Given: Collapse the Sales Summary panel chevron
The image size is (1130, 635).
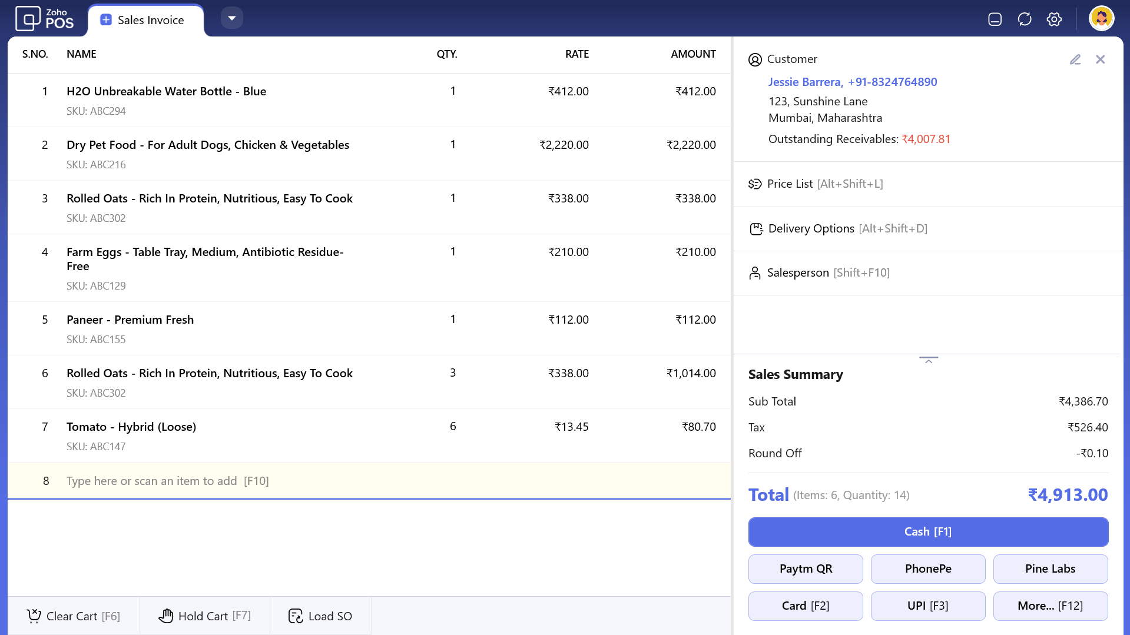Looking at the screenshot, I should [928, 360].
